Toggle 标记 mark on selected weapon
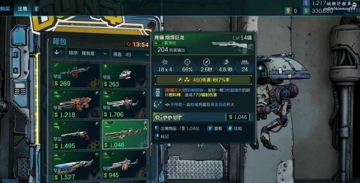This screenshot has width=360, height=183. pos(162,137)
